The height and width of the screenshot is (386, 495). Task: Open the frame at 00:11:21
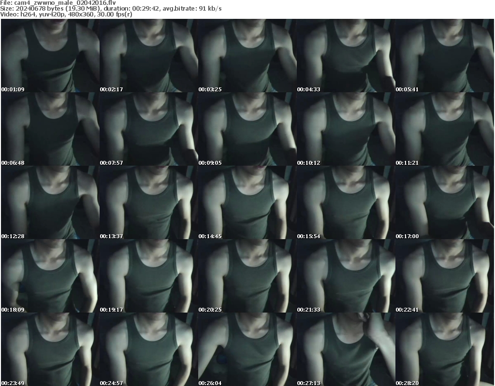click(445, 129)
